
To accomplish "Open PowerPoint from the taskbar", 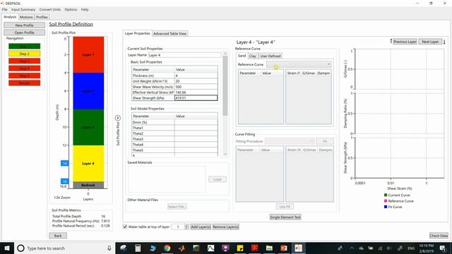I will click(x=284, y=248).
